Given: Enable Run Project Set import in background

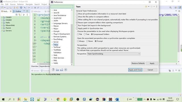Looking at the screenshot, I should tap(77, 25).
